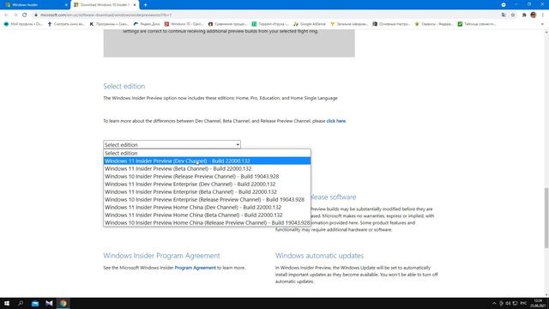Open the Яндекс Диск bookmark
549x309 pixels.
pyautogui.click(x=147, y=24)
